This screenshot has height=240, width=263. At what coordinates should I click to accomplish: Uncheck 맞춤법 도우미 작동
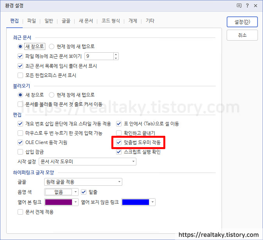click(x=119, y=142)
